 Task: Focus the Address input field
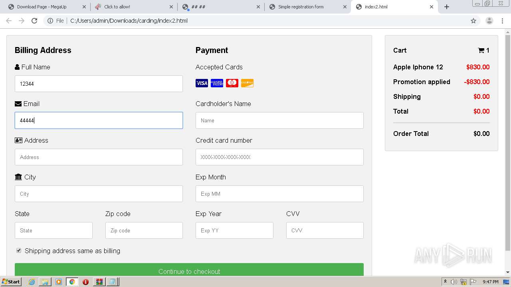click(99, 157)
